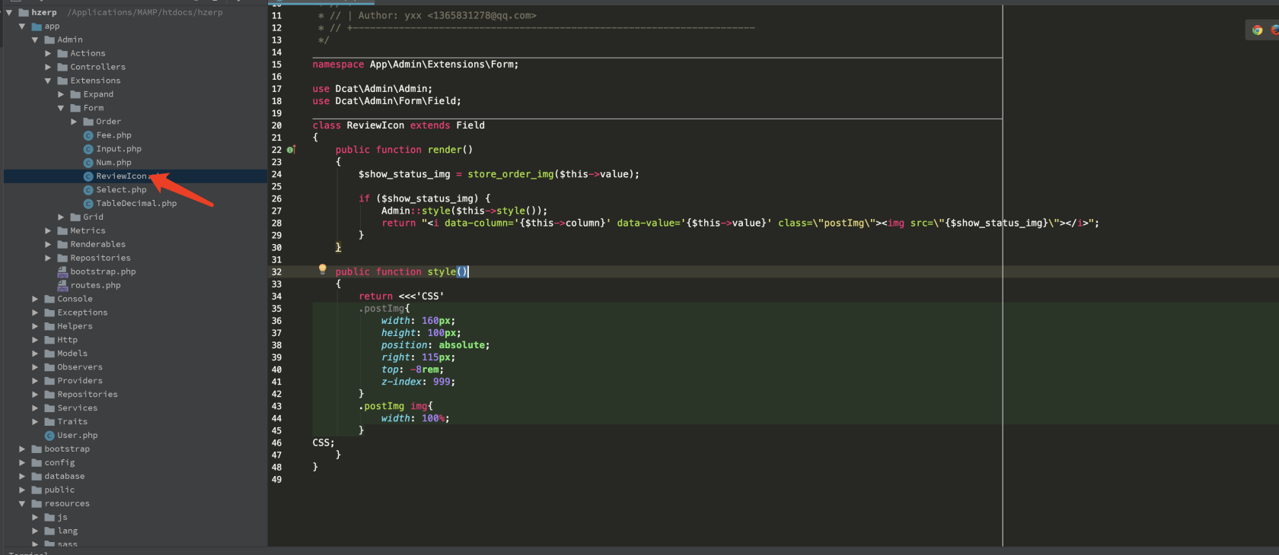
Task: Place cursor after style() on line 32
Action: click(469, 271)
